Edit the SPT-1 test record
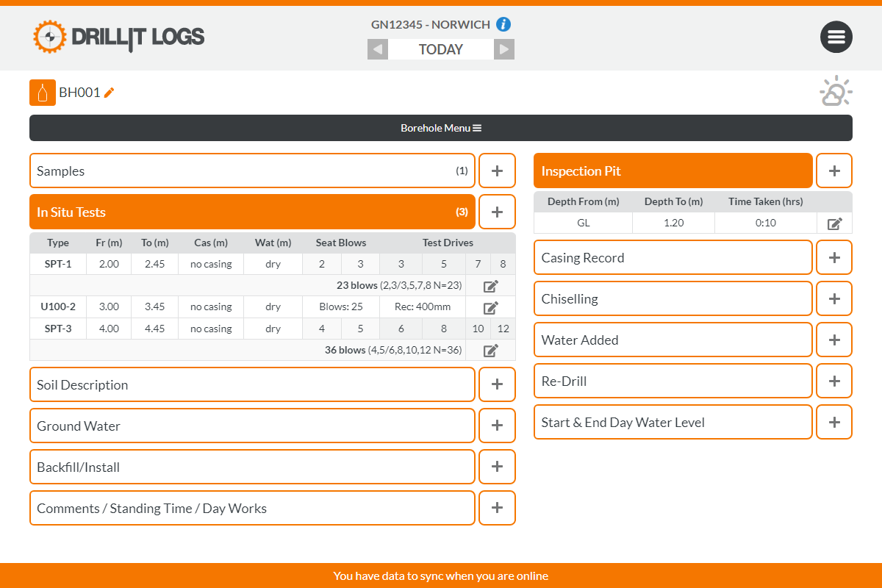This screenshot has width=882, height=588. (x=490, y=286)
